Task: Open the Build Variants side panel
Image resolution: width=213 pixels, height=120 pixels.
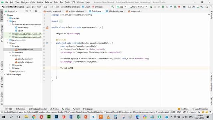Action: click(2, 98)
